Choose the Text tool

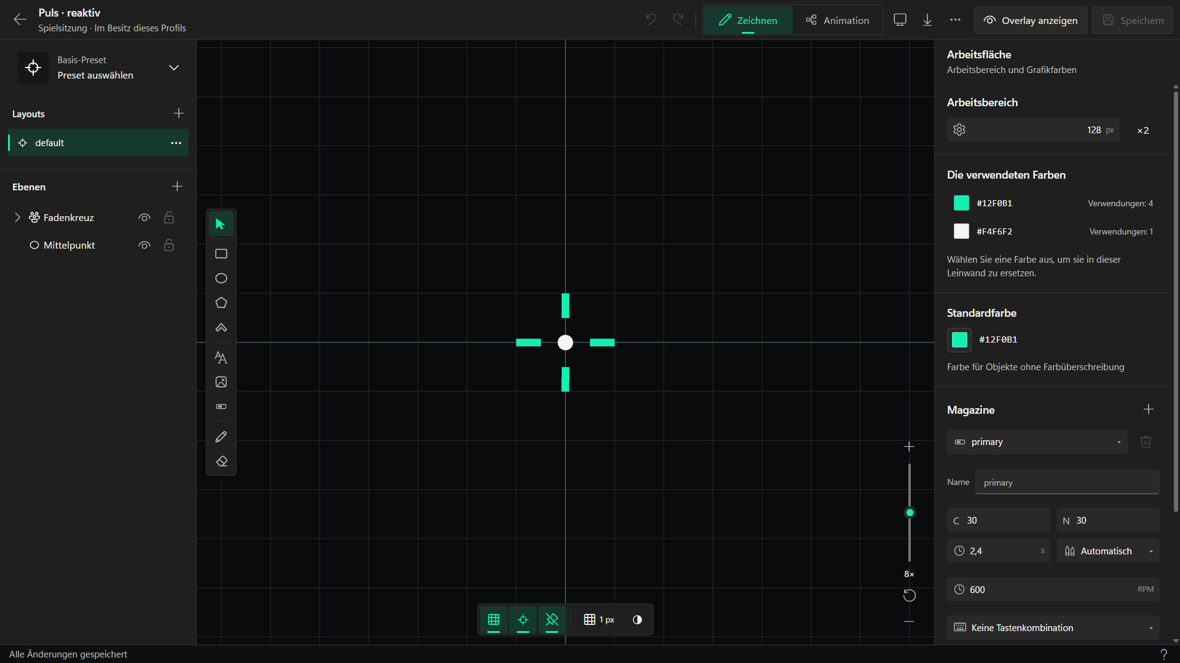tap(221, 357)
